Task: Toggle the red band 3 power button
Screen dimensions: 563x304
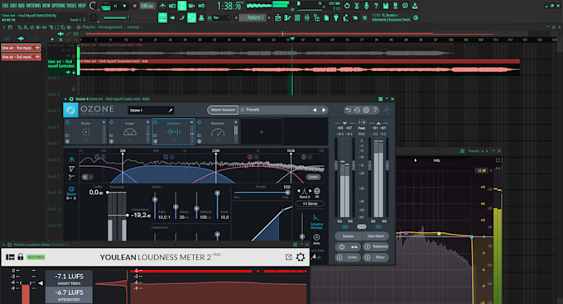Action: pos(250,157)
